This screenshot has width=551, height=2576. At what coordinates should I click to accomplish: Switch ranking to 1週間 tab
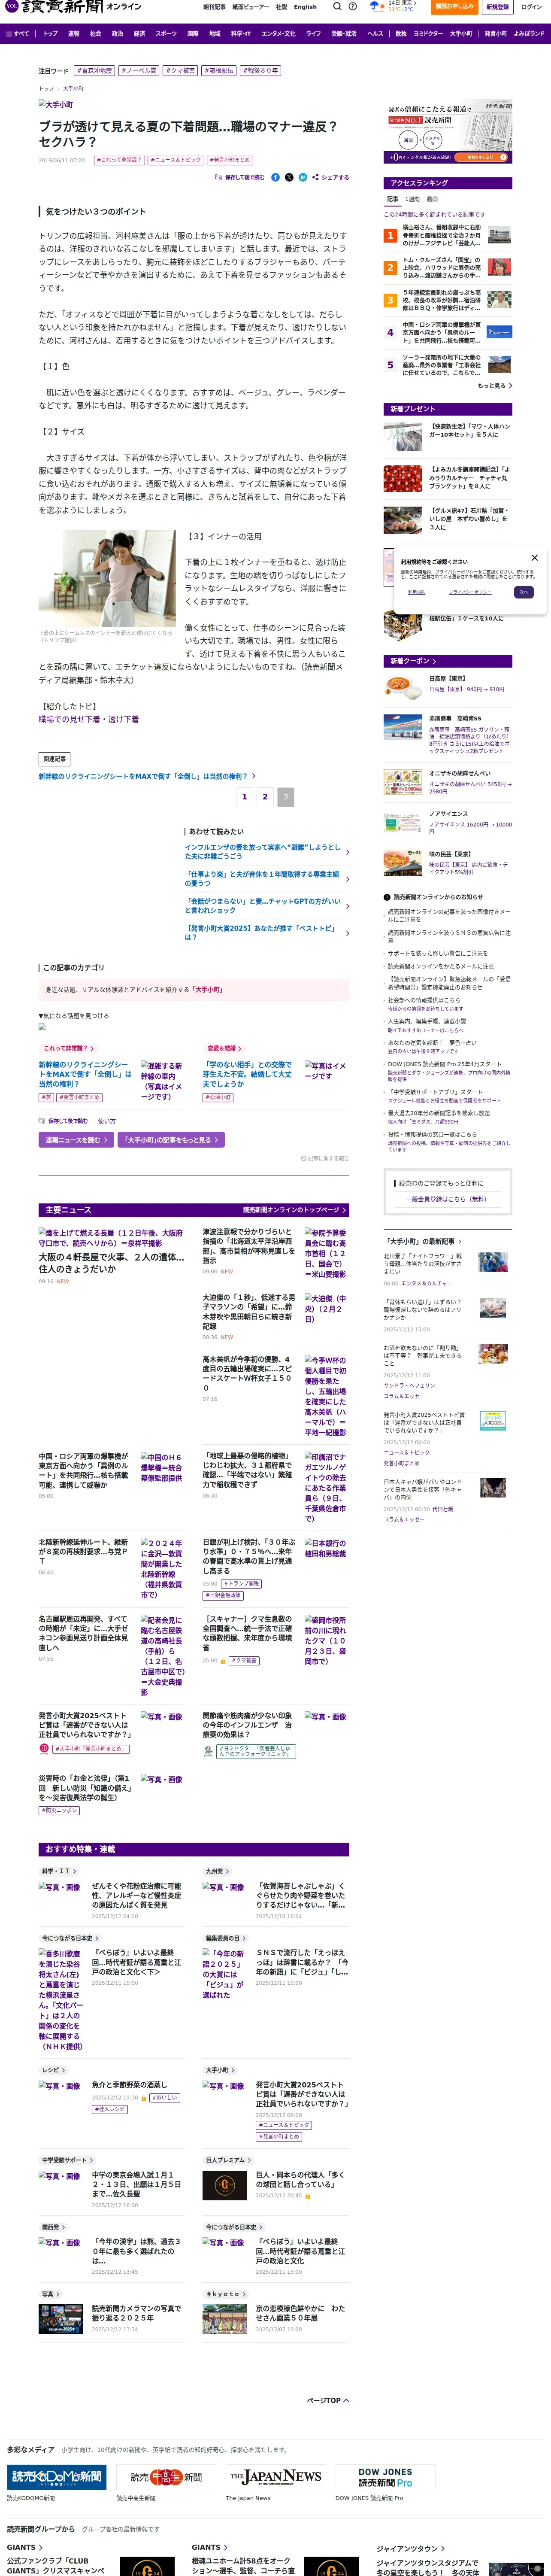[x=412, y=199]
